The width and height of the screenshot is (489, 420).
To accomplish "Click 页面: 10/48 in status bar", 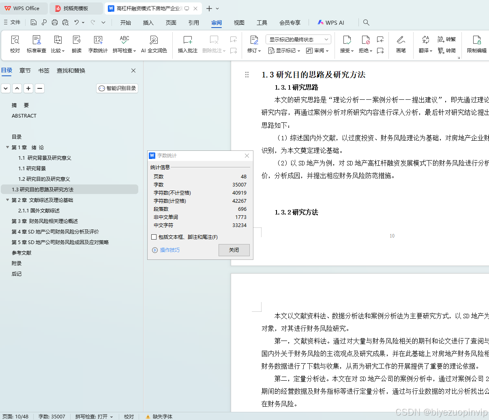I will [15, 416].
